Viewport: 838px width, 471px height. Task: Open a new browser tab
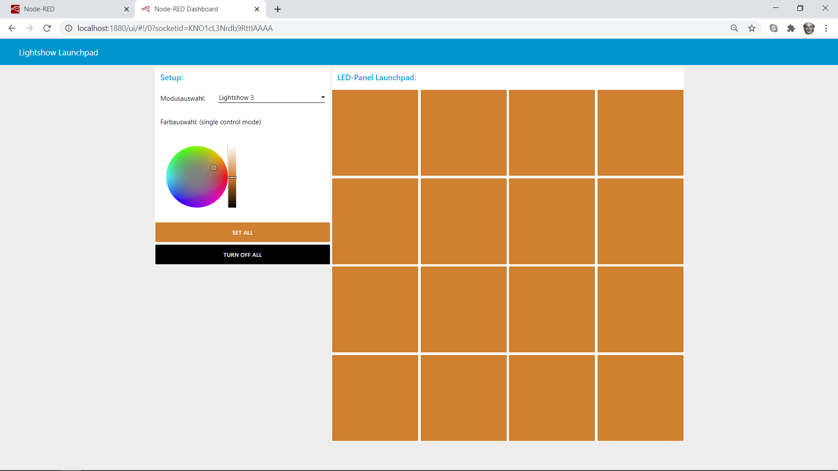(278, 9)
